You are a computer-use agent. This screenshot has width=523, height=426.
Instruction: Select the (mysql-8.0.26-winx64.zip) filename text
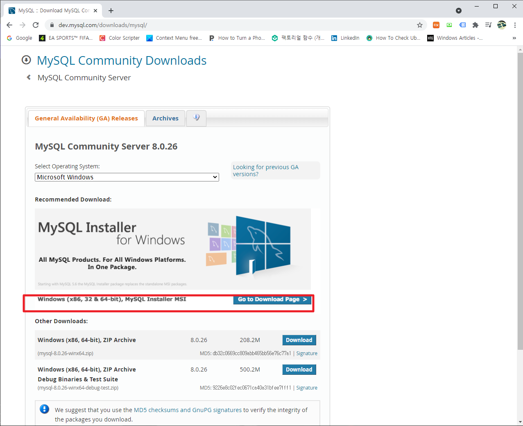pos(66,353)
